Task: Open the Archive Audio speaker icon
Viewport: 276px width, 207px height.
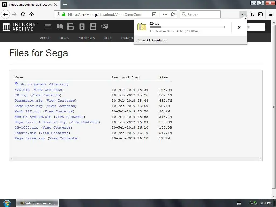Action: (82, 27)
